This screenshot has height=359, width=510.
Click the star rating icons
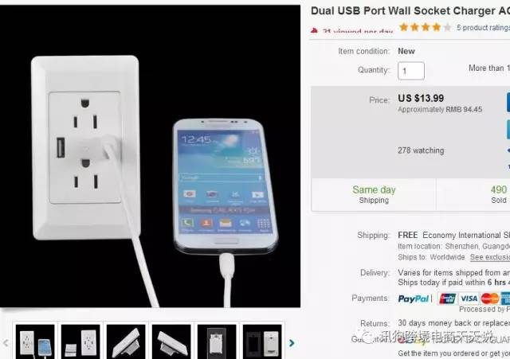click(425, 27)
